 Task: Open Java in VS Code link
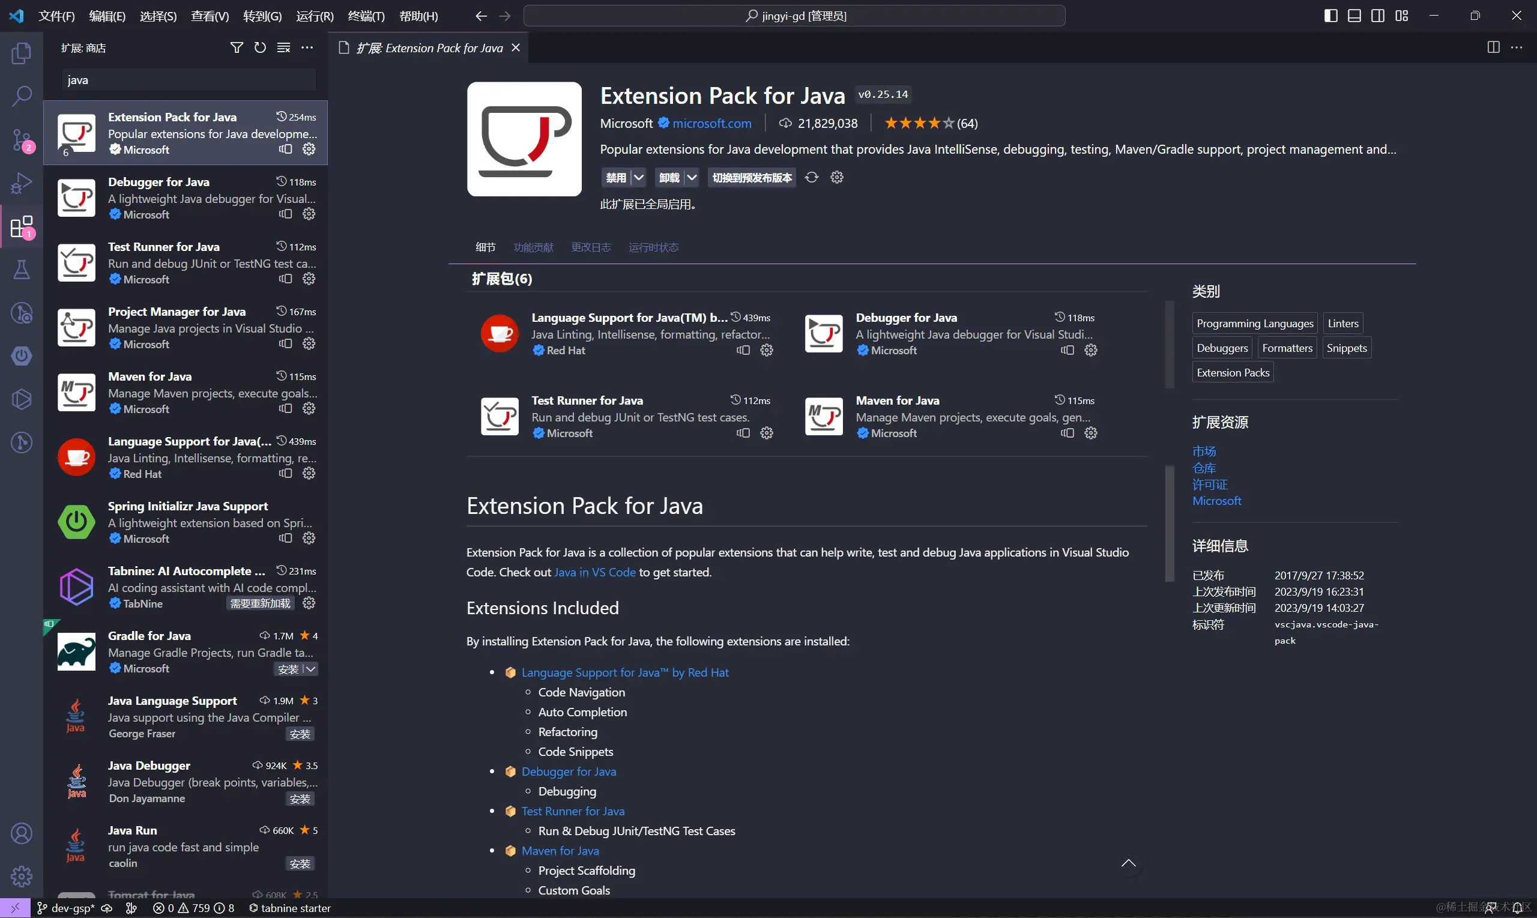(594, 572)
